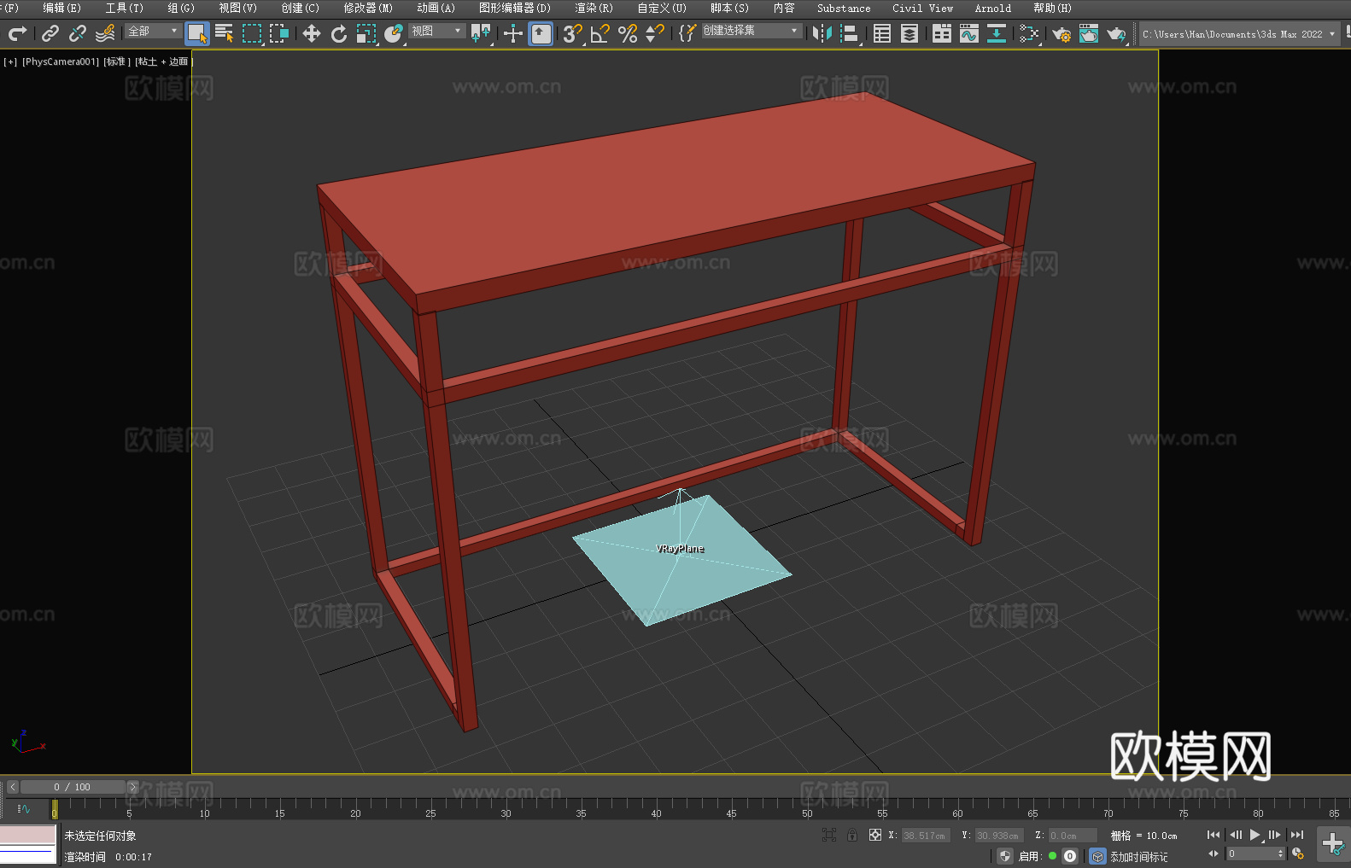Screen dimensions: 1351x868
Task: Toggle the Scene Explorer icon
Action: [882, 33]
